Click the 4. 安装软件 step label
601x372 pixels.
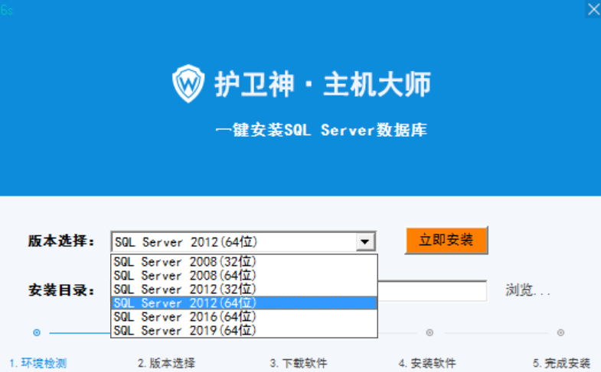coord(427,363)
